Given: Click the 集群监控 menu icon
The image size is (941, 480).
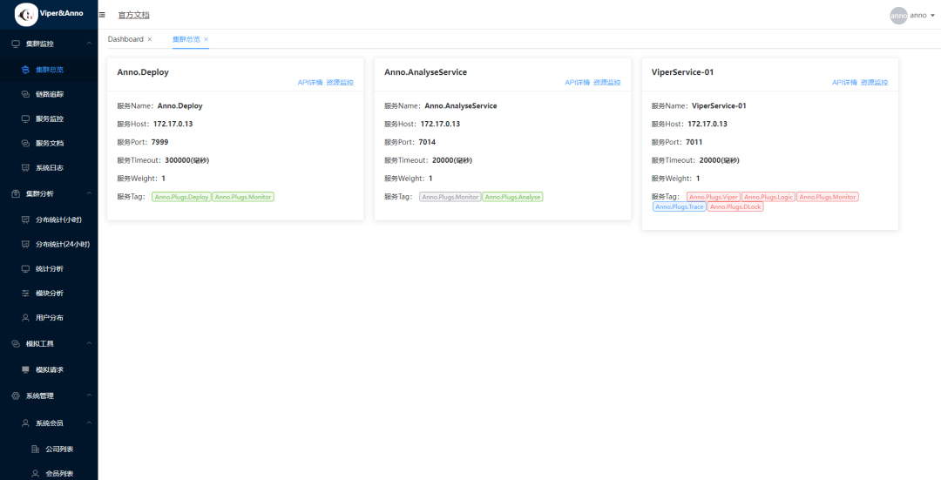Looking at the screenshot, I should 16,44.
